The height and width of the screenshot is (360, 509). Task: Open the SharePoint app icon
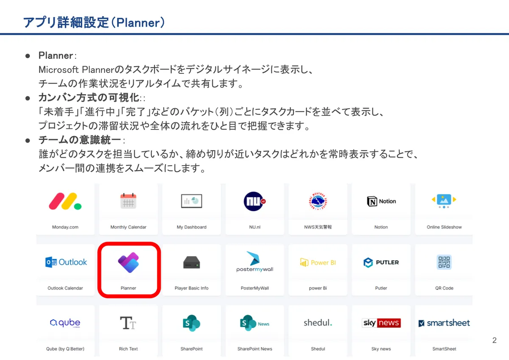point(191,323)
